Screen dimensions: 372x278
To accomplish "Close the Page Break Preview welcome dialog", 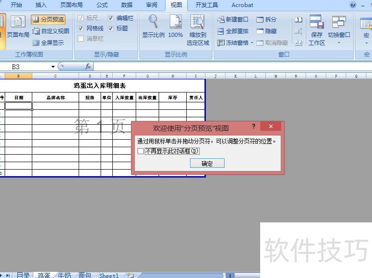I will 271,126.
